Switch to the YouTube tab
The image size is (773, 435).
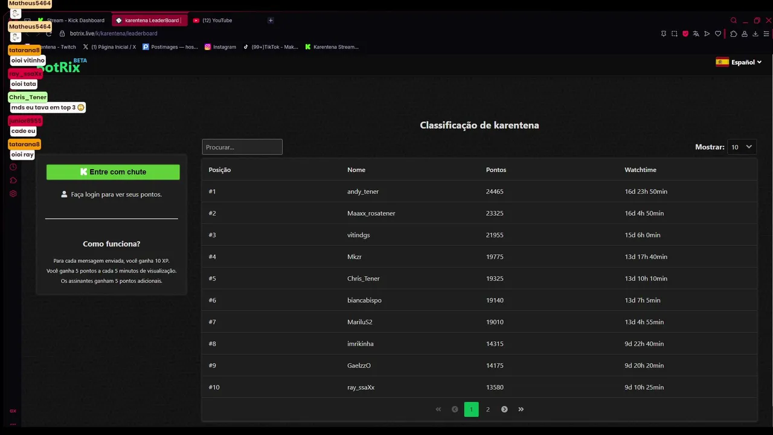pyautogui.click(x=217, y=21)
